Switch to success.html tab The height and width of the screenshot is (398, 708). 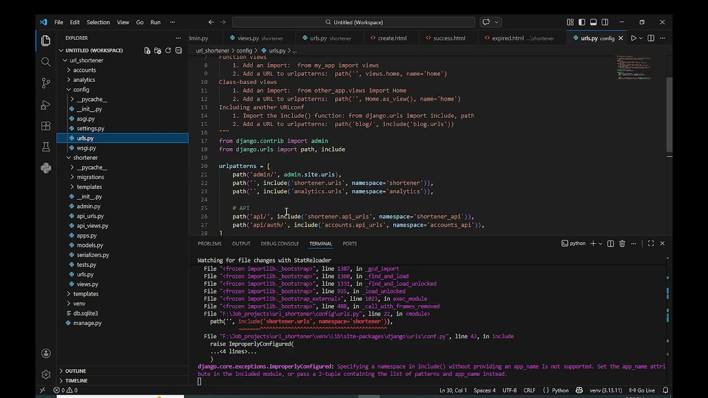[449, 38]
